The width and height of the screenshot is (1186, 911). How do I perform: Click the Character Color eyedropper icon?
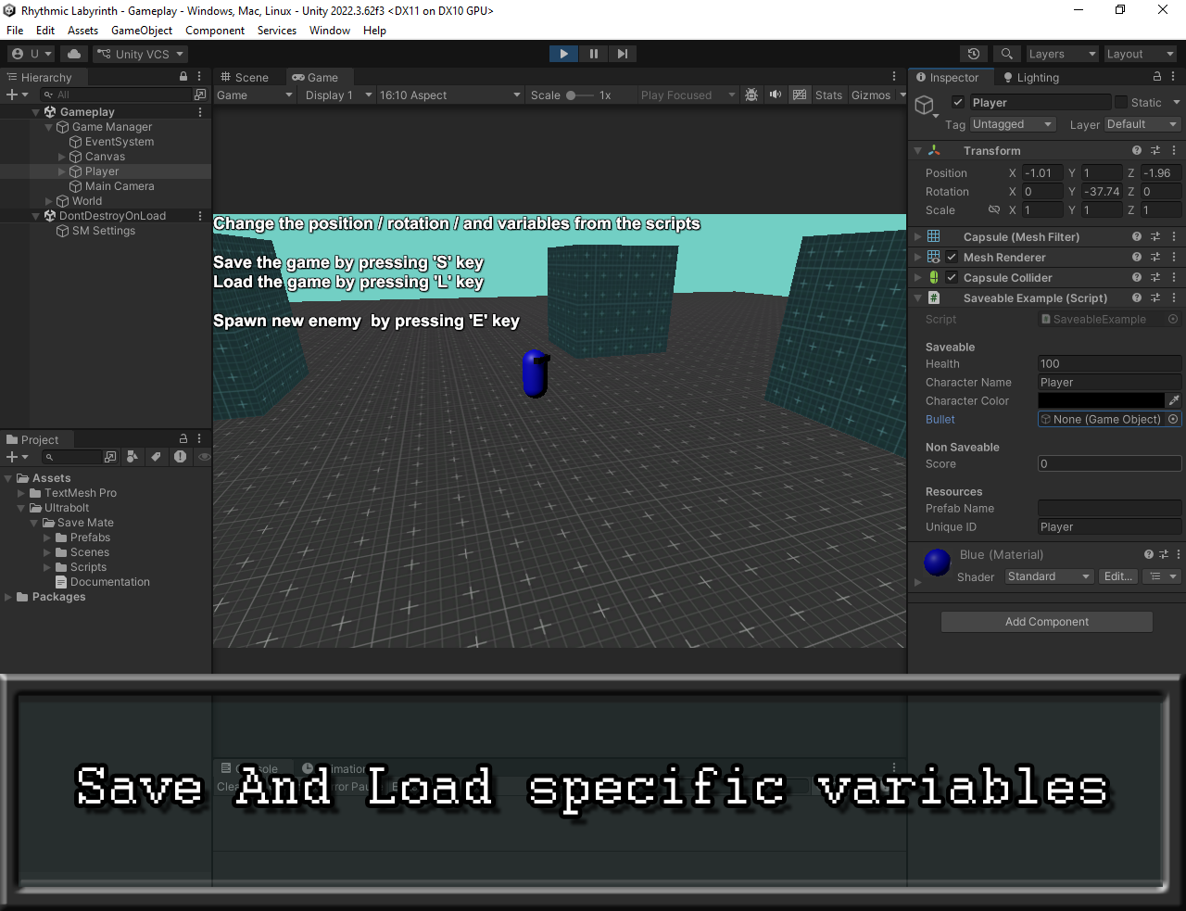click(1174, 400)
